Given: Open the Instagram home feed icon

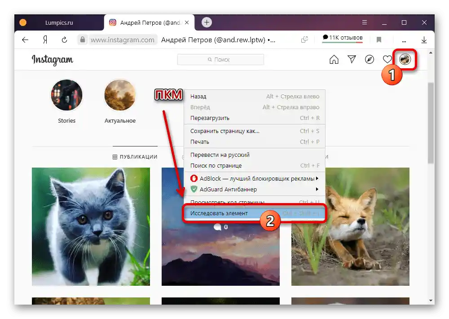Looking at the screenshot, I should click(x=334, y=59).
